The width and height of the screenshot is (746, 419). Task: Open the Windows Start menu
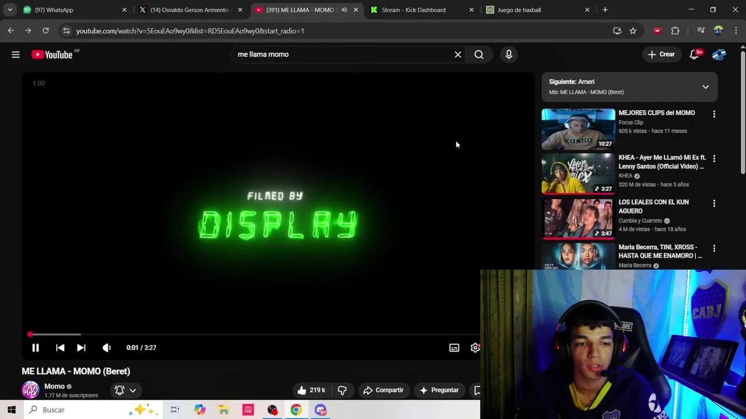(x=12, y=410)
